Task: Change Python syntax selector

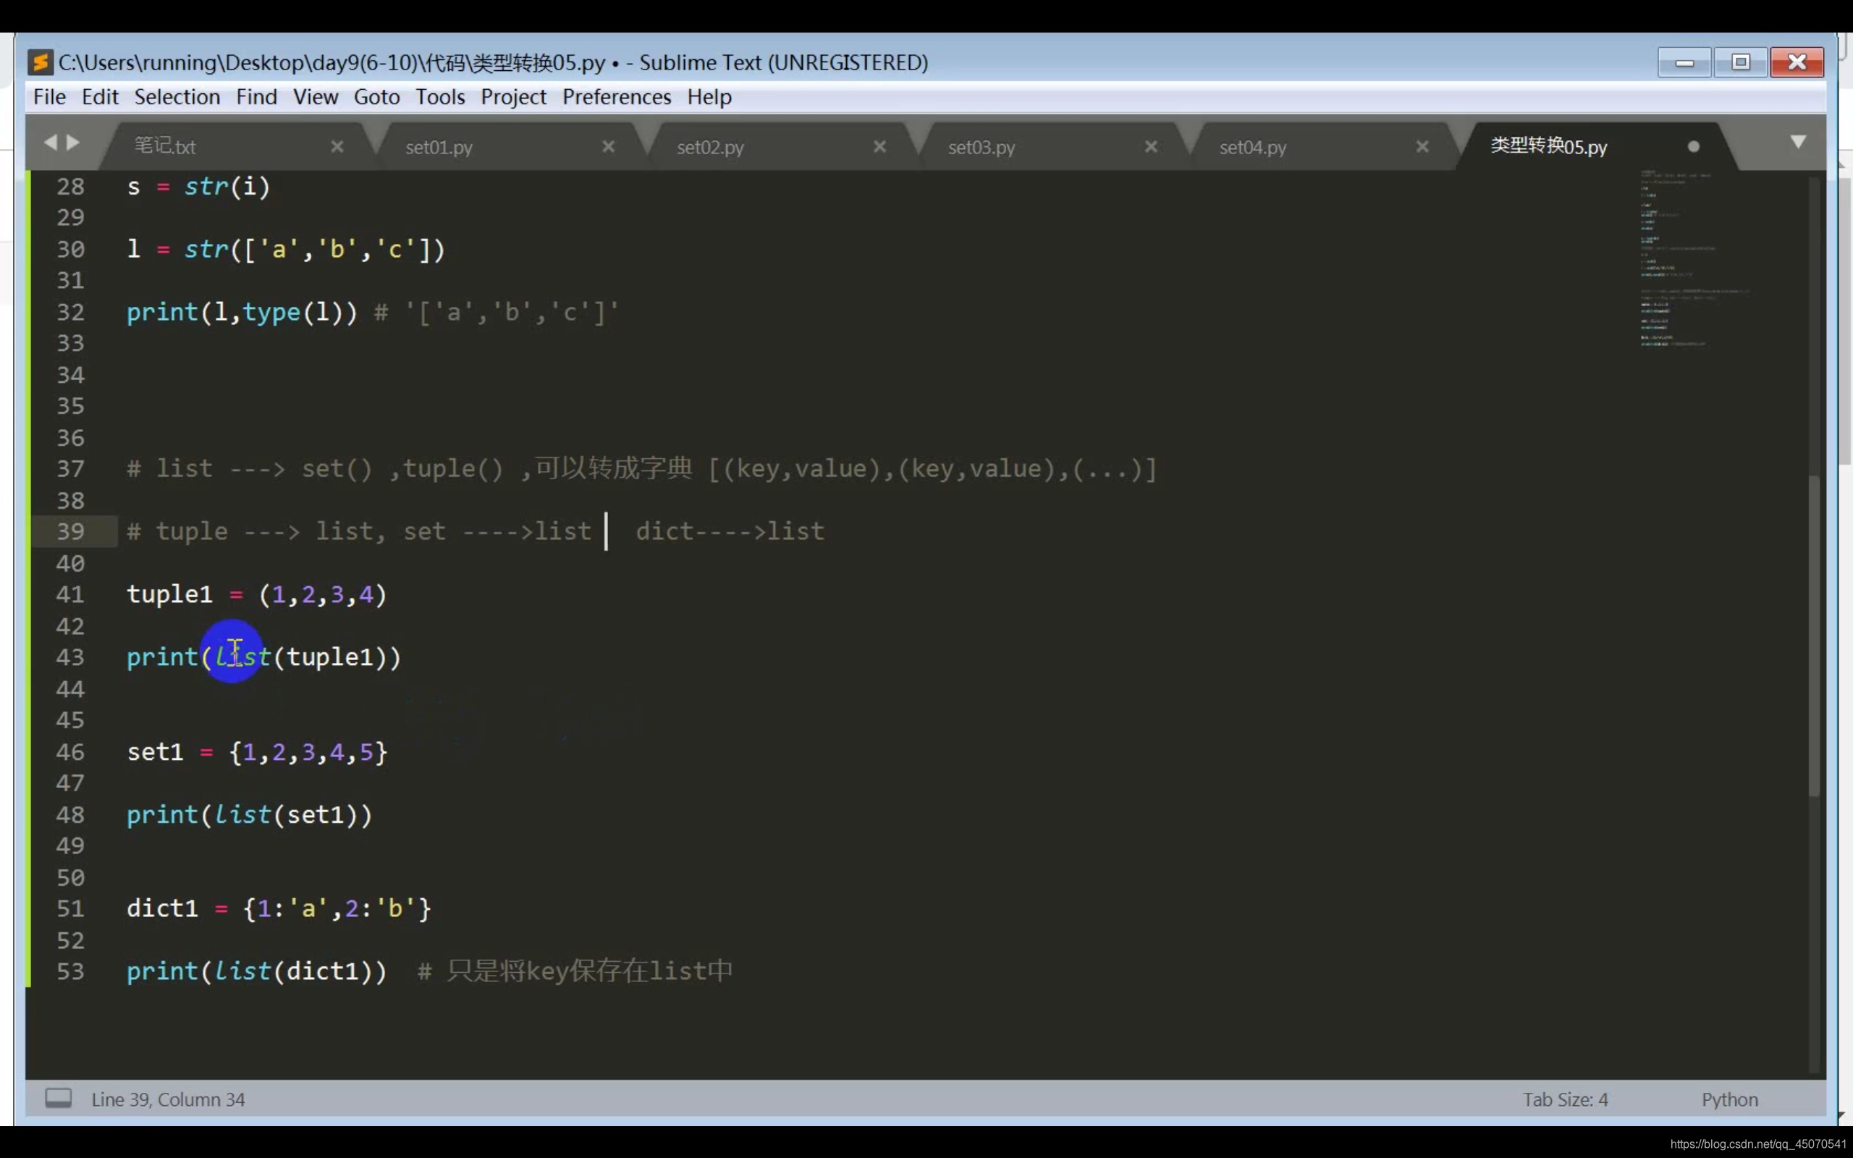Action: click(1729, 1100)
